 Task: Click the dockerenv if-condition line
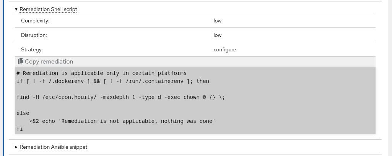pos(113,81)
